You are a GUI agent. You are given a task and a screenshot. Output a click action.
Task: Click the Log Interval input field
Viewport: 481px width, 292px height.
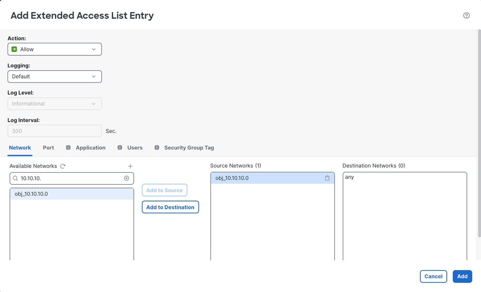(54, 131)
